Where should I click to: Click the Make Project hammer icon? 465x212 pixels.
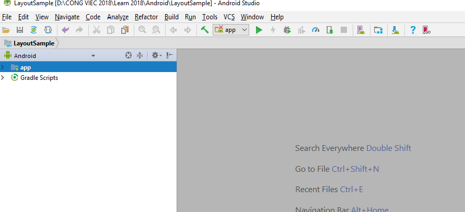coord(205,30)
